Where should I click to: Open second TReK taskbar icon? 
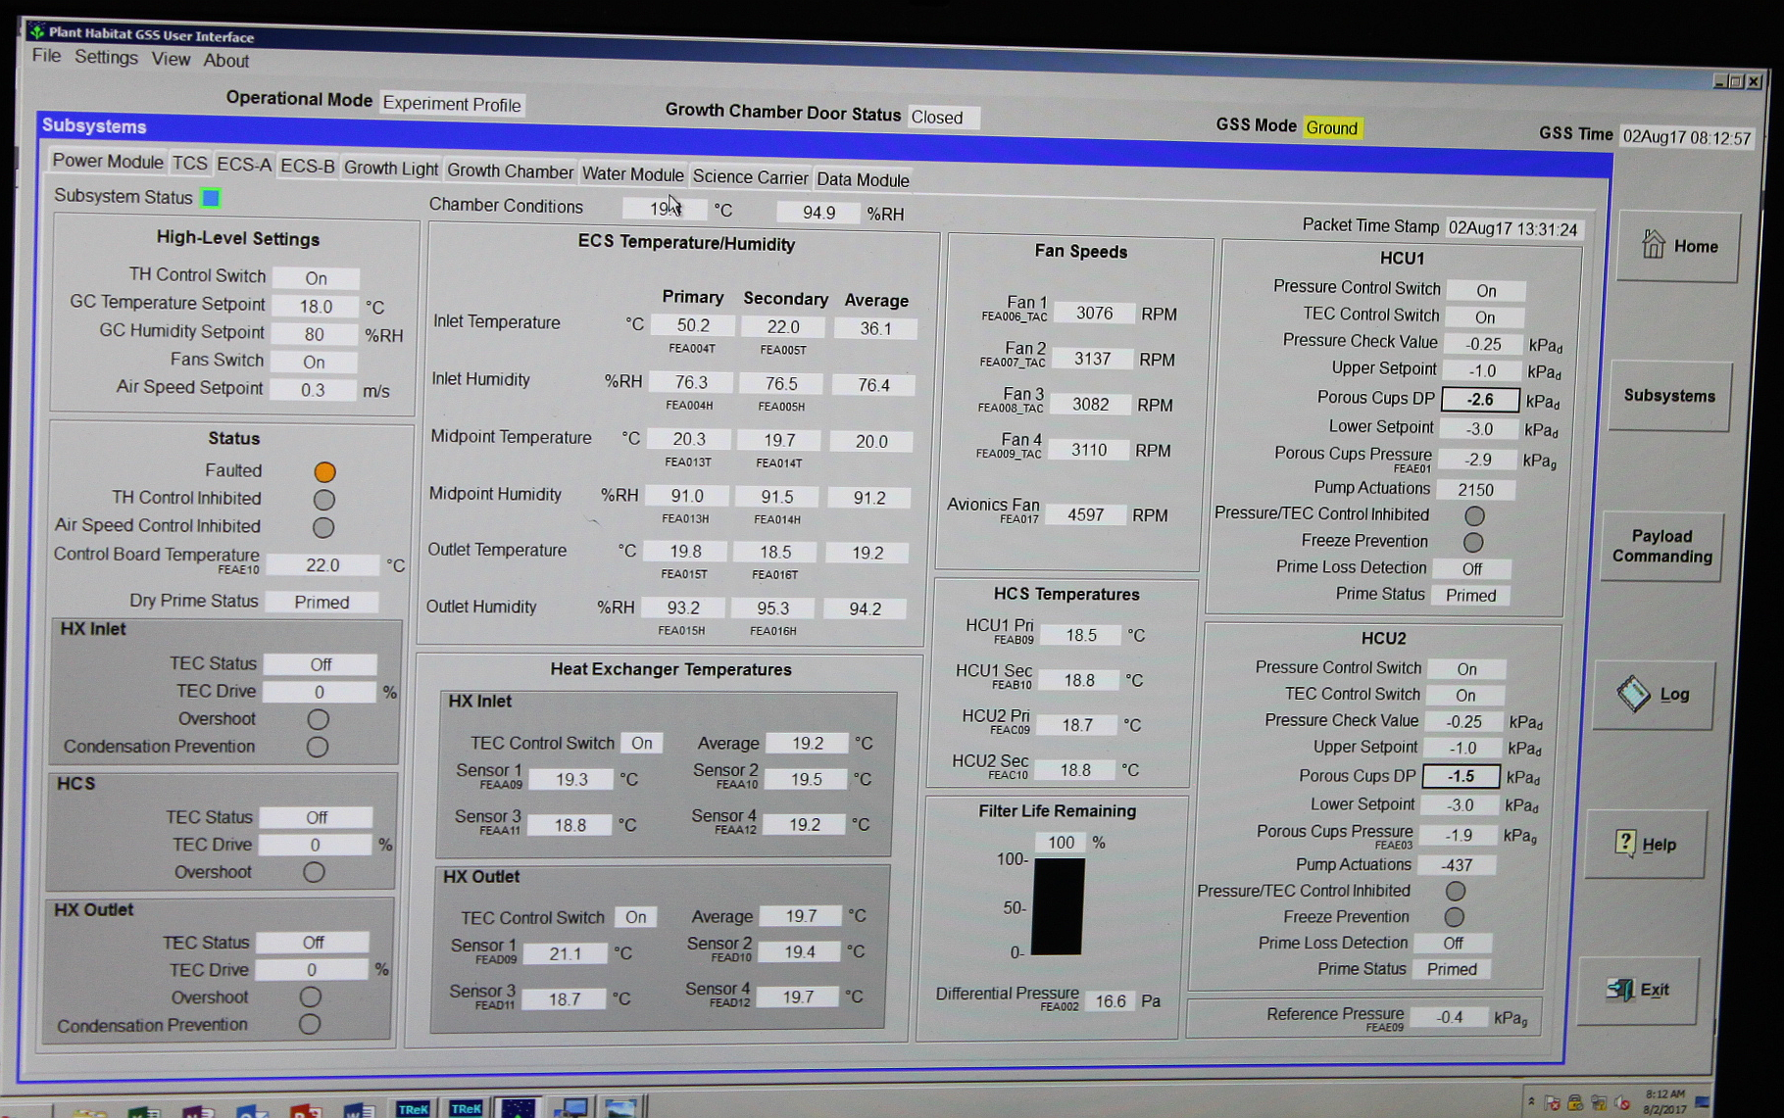point(466,1108)
